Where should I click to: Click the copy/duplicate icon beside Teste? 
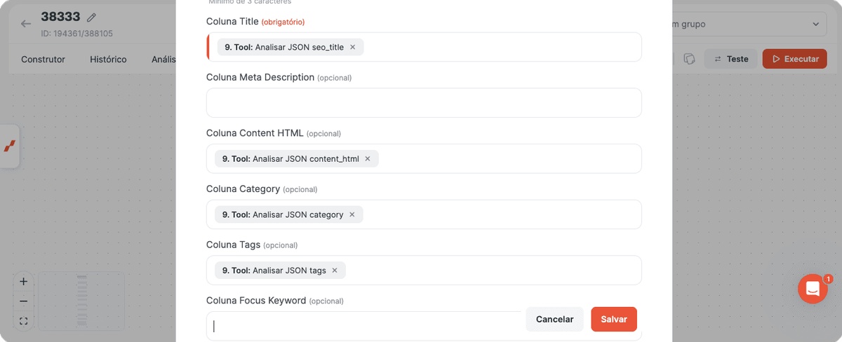pos(689,59)
